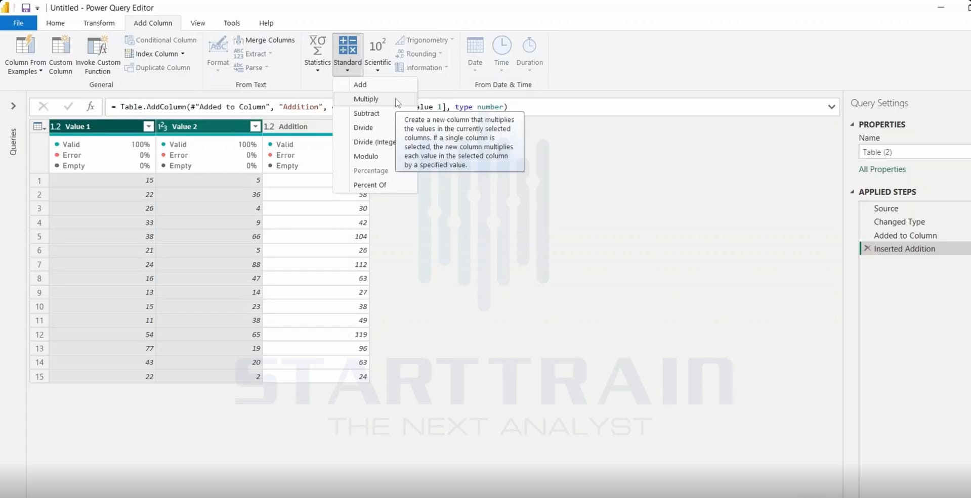This screenshot has width=971, height=498.
Task: Open the Custom Column tool
Action: coord(60,55)
